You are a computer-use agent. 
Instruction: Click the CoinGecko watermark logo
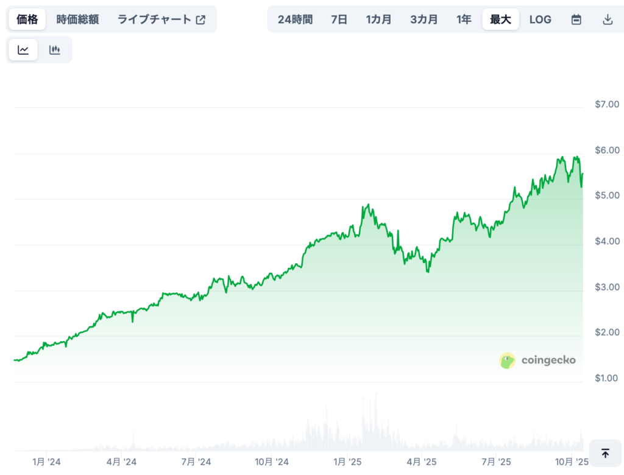[x=537, y=361]
